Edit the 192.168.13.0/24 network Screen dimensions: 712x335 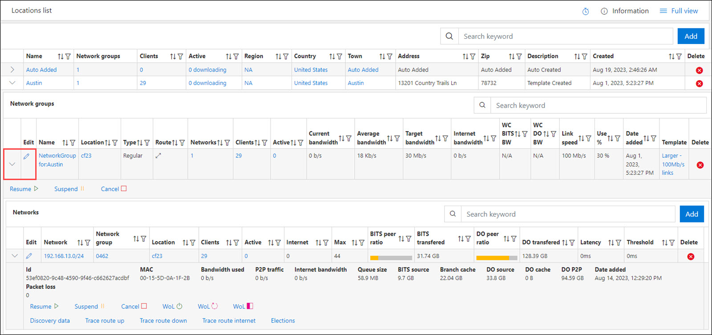coord(29,256)
